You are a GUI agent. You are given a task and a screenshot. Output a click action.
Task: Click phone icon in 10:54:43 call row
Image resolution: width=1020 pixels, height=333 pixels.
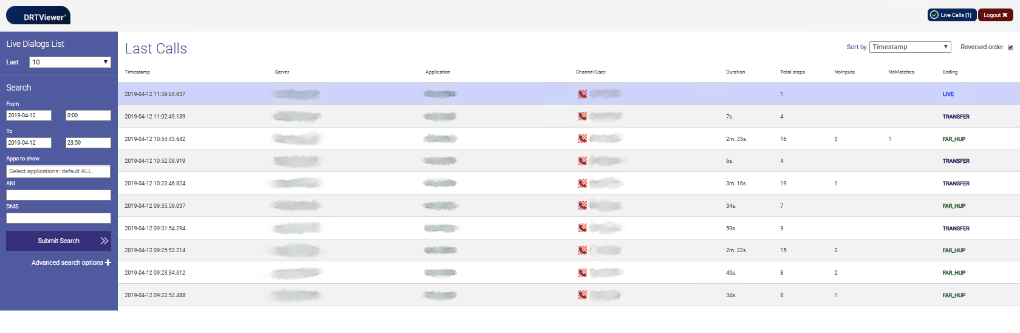click(x=582, y=139)
